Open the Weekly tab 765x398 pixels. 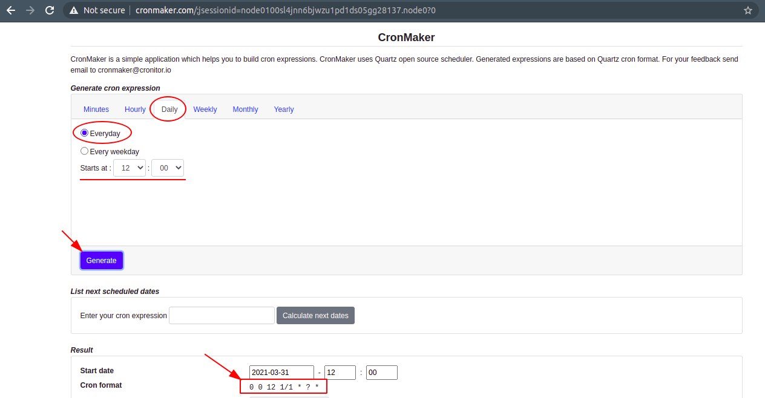[205, 109]
